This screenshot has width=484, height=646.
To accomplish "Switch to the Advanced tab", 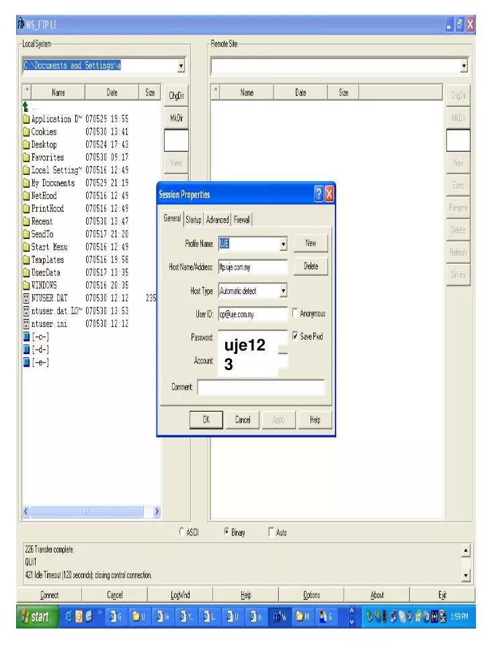I will (x=217, y=219).
